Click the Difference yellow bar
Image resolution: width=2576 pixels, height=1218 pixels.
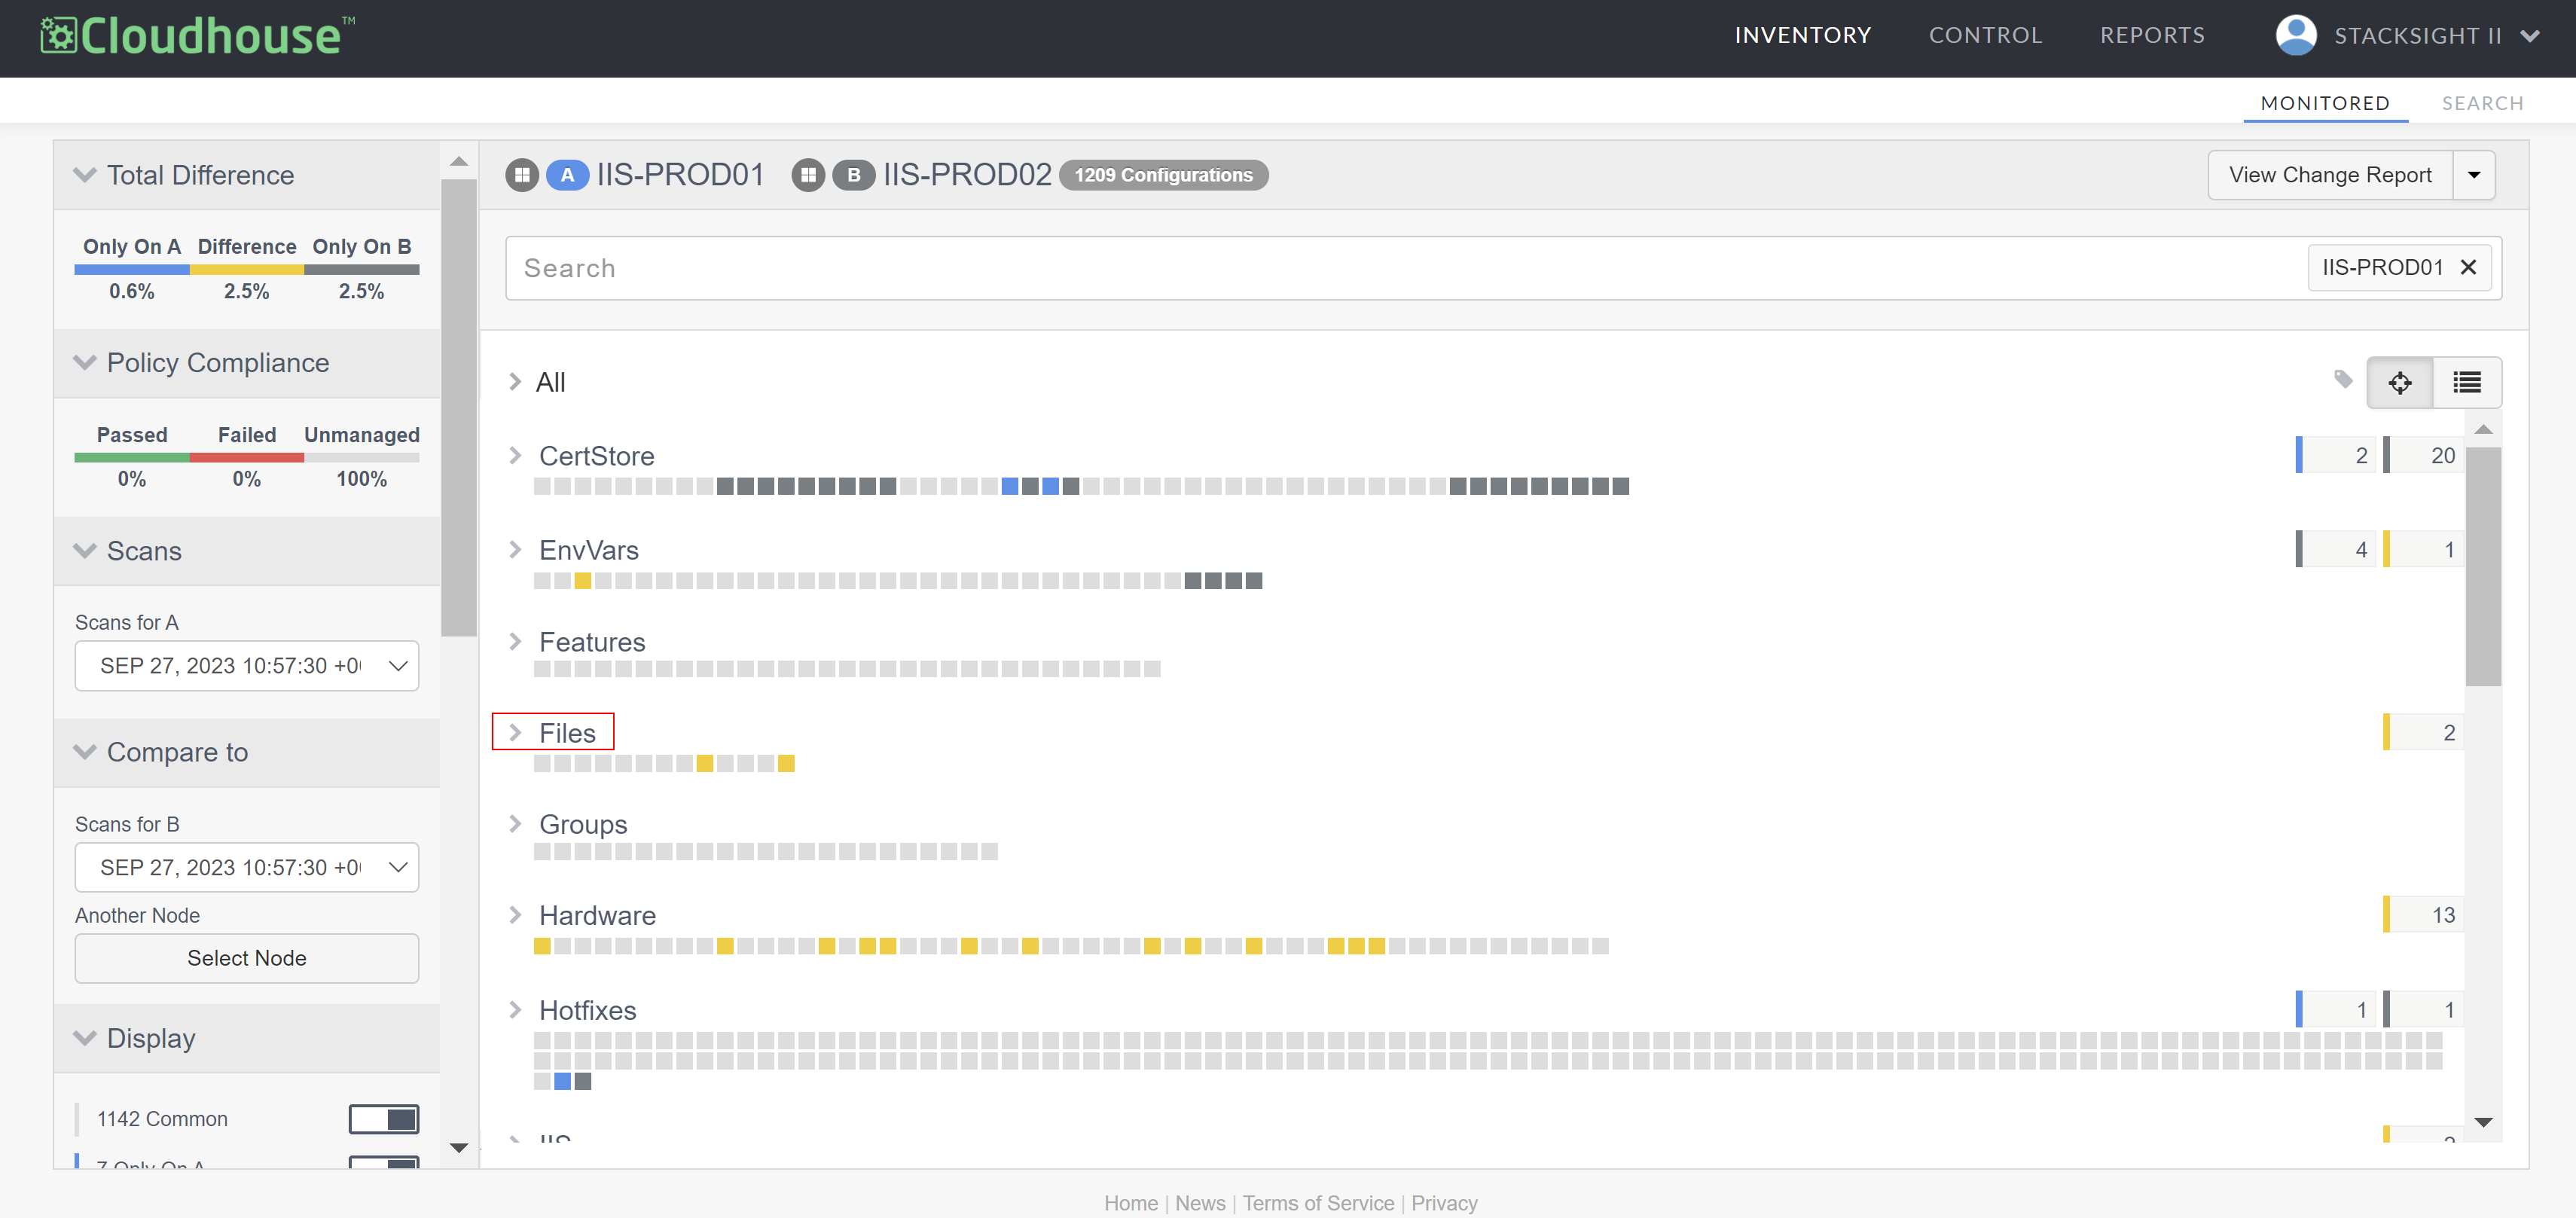click(247, 269)
